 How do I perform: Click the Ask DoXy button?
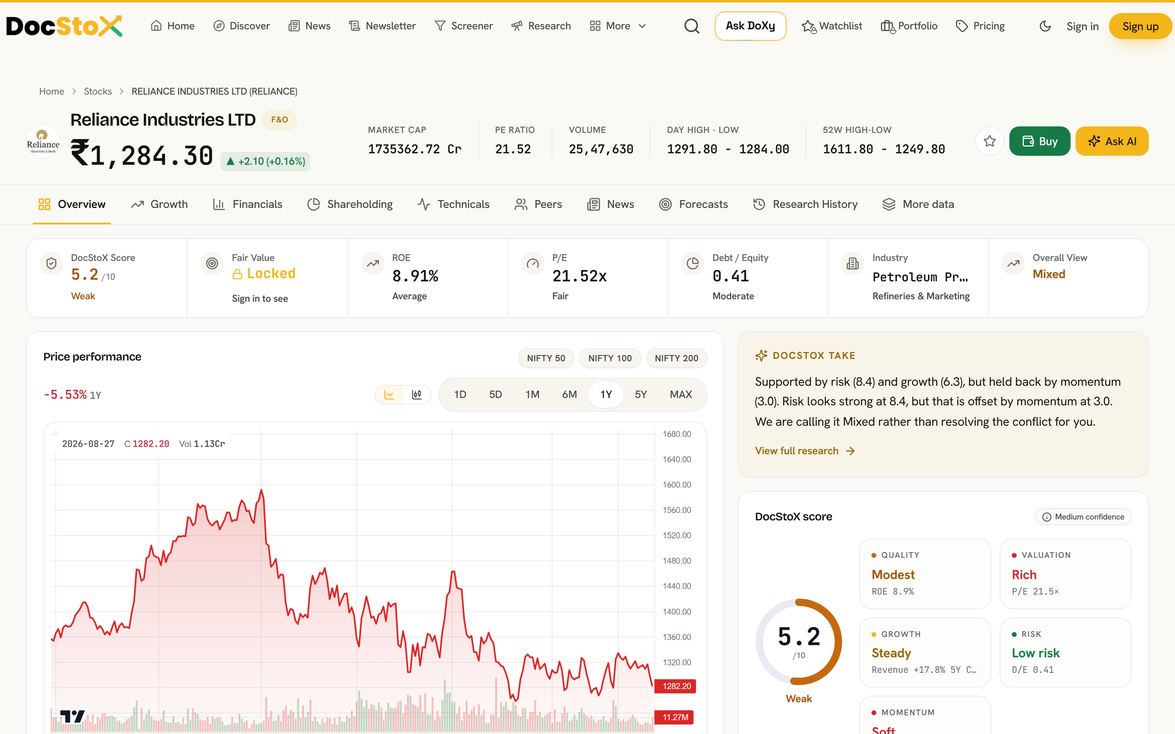pyautogui.click(x=750, y=26)
